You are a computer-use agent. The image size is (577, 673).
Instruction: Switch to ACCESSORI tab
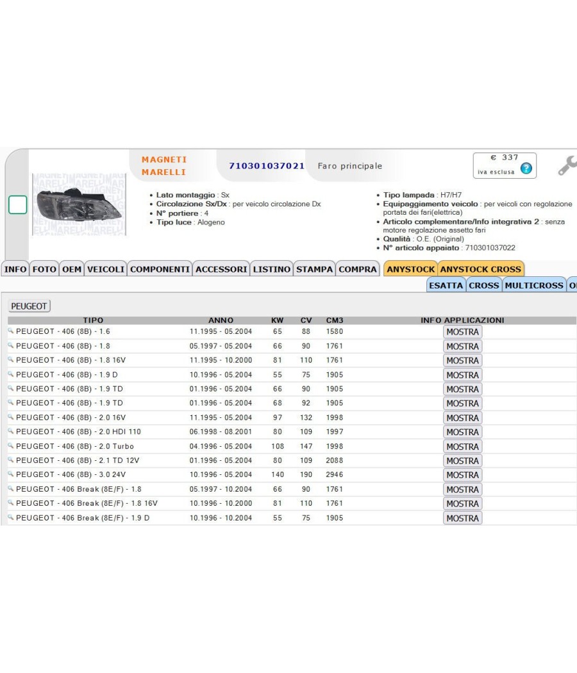coord(221,269)
